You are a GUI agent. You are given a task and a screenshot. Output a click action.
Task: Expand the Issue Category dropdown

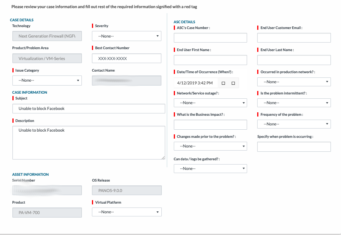47,80
